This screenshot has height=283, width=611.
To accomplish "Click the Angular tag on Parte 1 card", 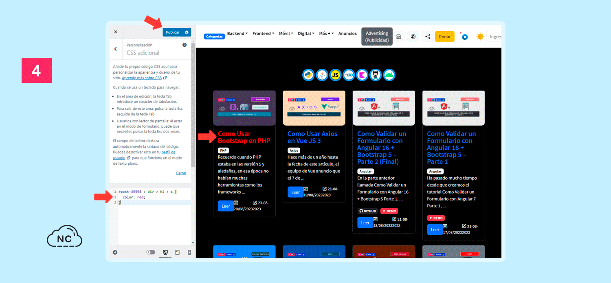I will click(x=435, y=172).
